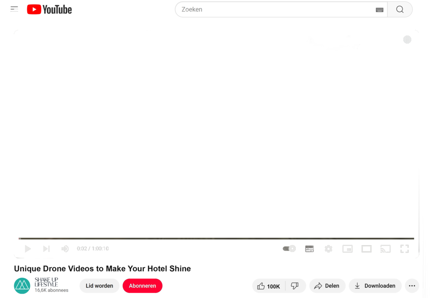
Task: Toggle subtitles on the player
Action: point(309,249)
